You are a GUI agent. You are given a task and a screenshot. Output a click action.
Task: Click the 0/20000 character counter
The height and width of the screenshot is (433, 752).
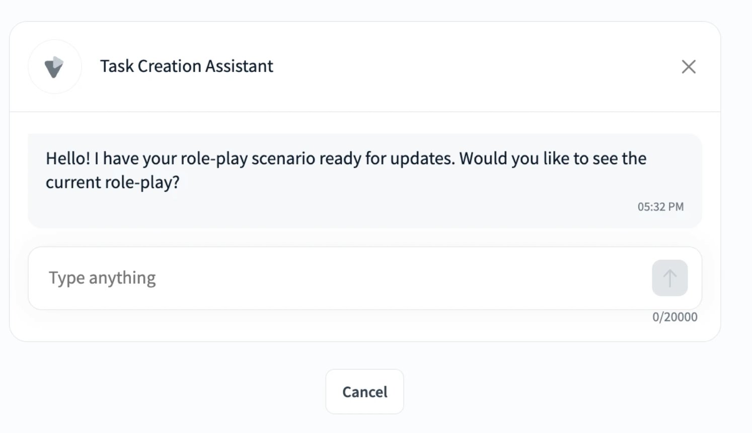(x=674, y=317)
